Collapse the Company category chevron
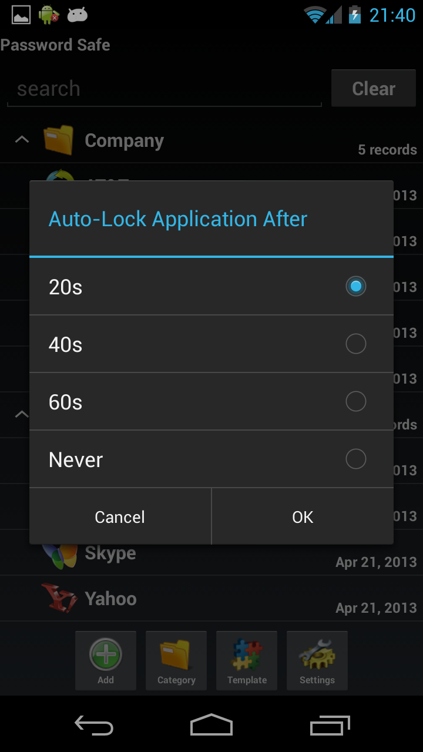This screenshot has width=423, height=752. click(22, 139)
